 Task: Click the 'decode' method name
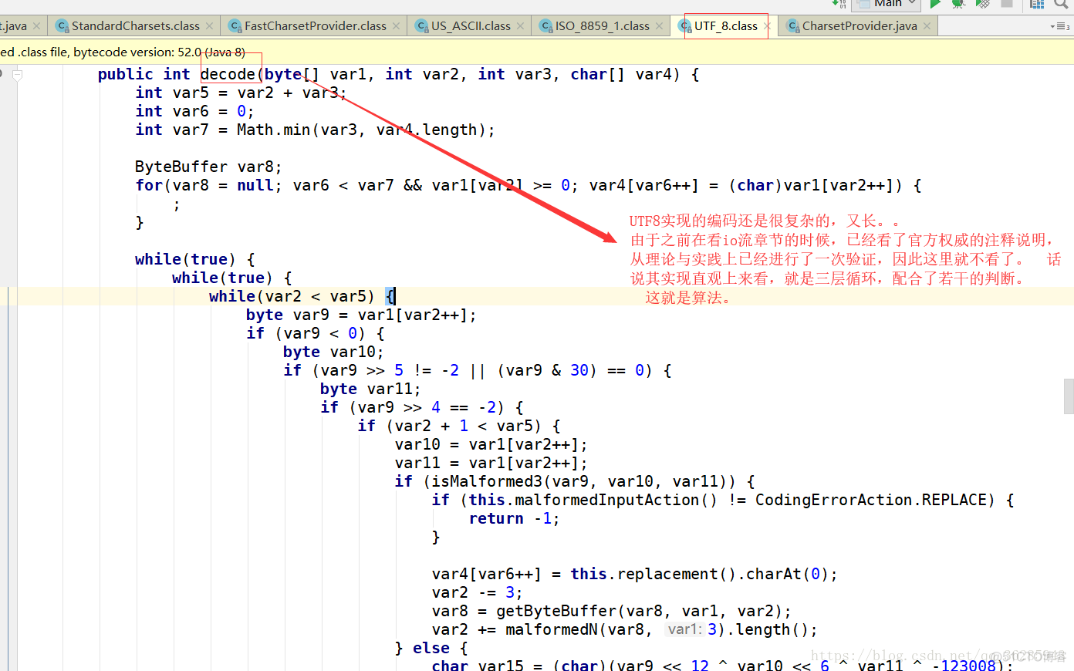coord(228,74)
